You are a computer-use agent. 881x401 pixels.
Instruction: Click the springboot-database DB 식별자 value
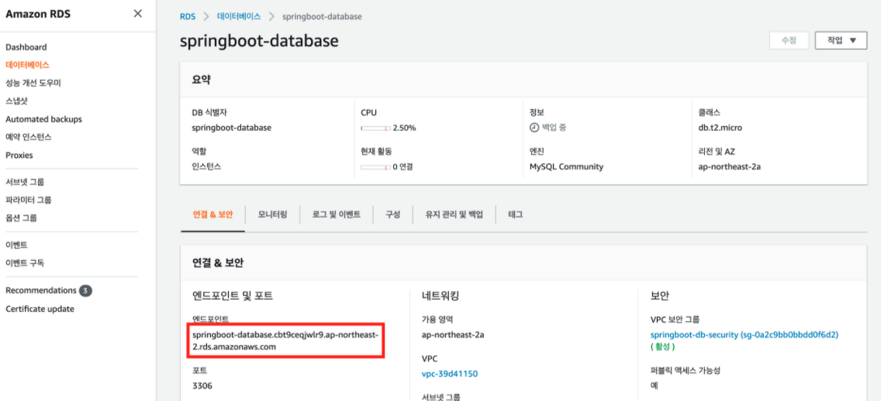[231, 128]
